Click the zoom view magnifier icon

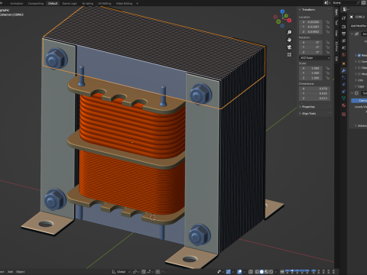289,32
